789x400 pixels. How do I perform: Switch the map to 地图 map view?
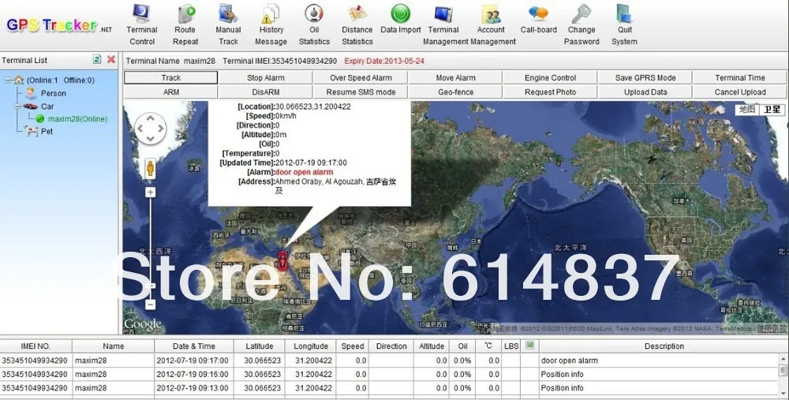(747, 110)
